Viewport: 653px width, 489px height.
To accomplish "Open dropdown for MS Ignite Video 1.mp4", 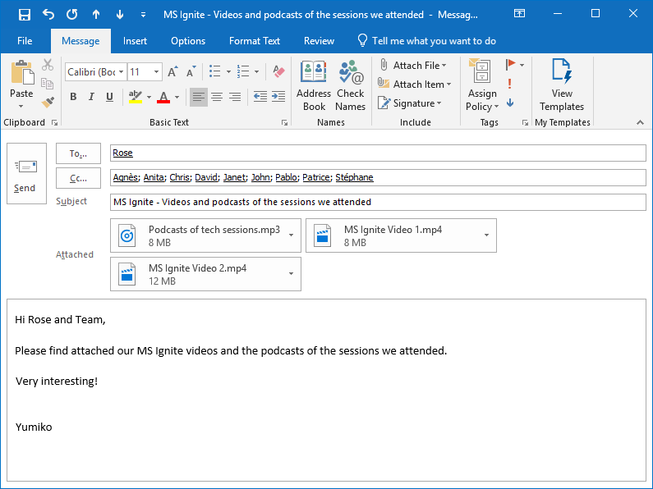I will 486,235.
